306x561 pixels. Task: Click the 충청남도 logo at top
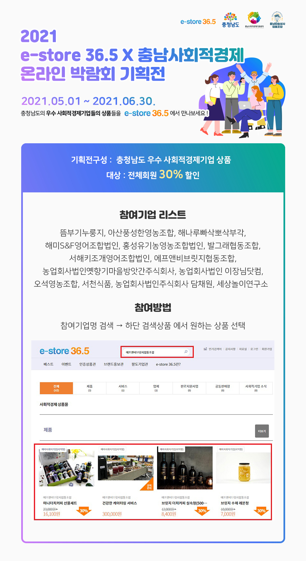[x=230, y=20]
